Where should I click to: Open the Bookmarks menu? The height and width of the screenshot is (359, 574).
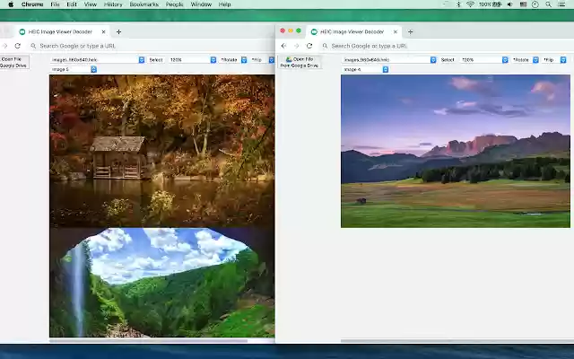144,4
